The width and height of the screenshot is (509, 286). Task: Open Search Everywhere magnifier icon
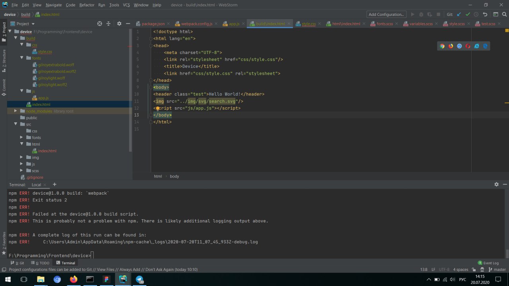(x=504, y=14)
